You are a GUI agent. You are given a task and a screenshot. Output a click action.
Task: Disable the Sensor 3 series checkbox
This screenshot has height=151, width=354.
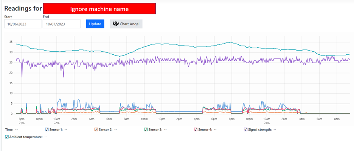146,129
